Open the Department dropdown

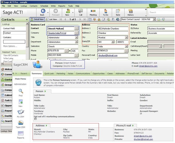click(77, 42)
